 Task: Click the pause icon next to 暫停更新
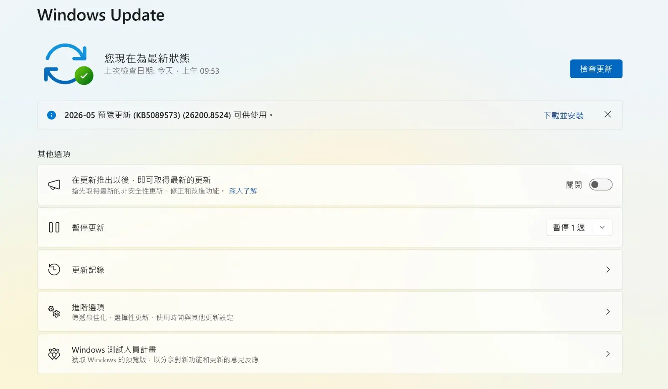point(54,227)
